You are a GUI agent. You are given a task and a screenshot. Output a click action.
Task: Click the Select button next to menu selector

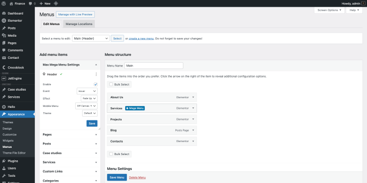click(x=117, y=38)
